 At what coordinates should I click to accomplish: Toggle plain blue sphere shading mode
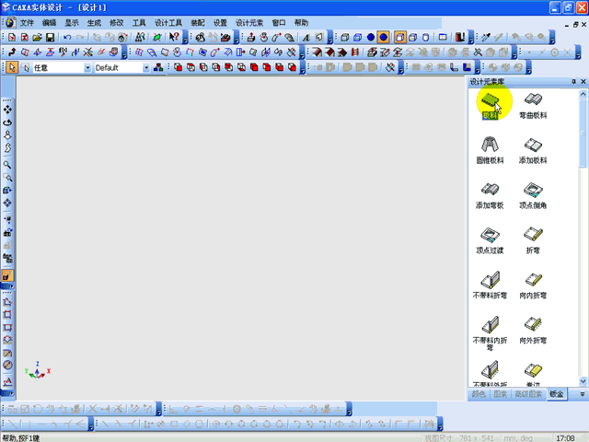tap(370, 37)
